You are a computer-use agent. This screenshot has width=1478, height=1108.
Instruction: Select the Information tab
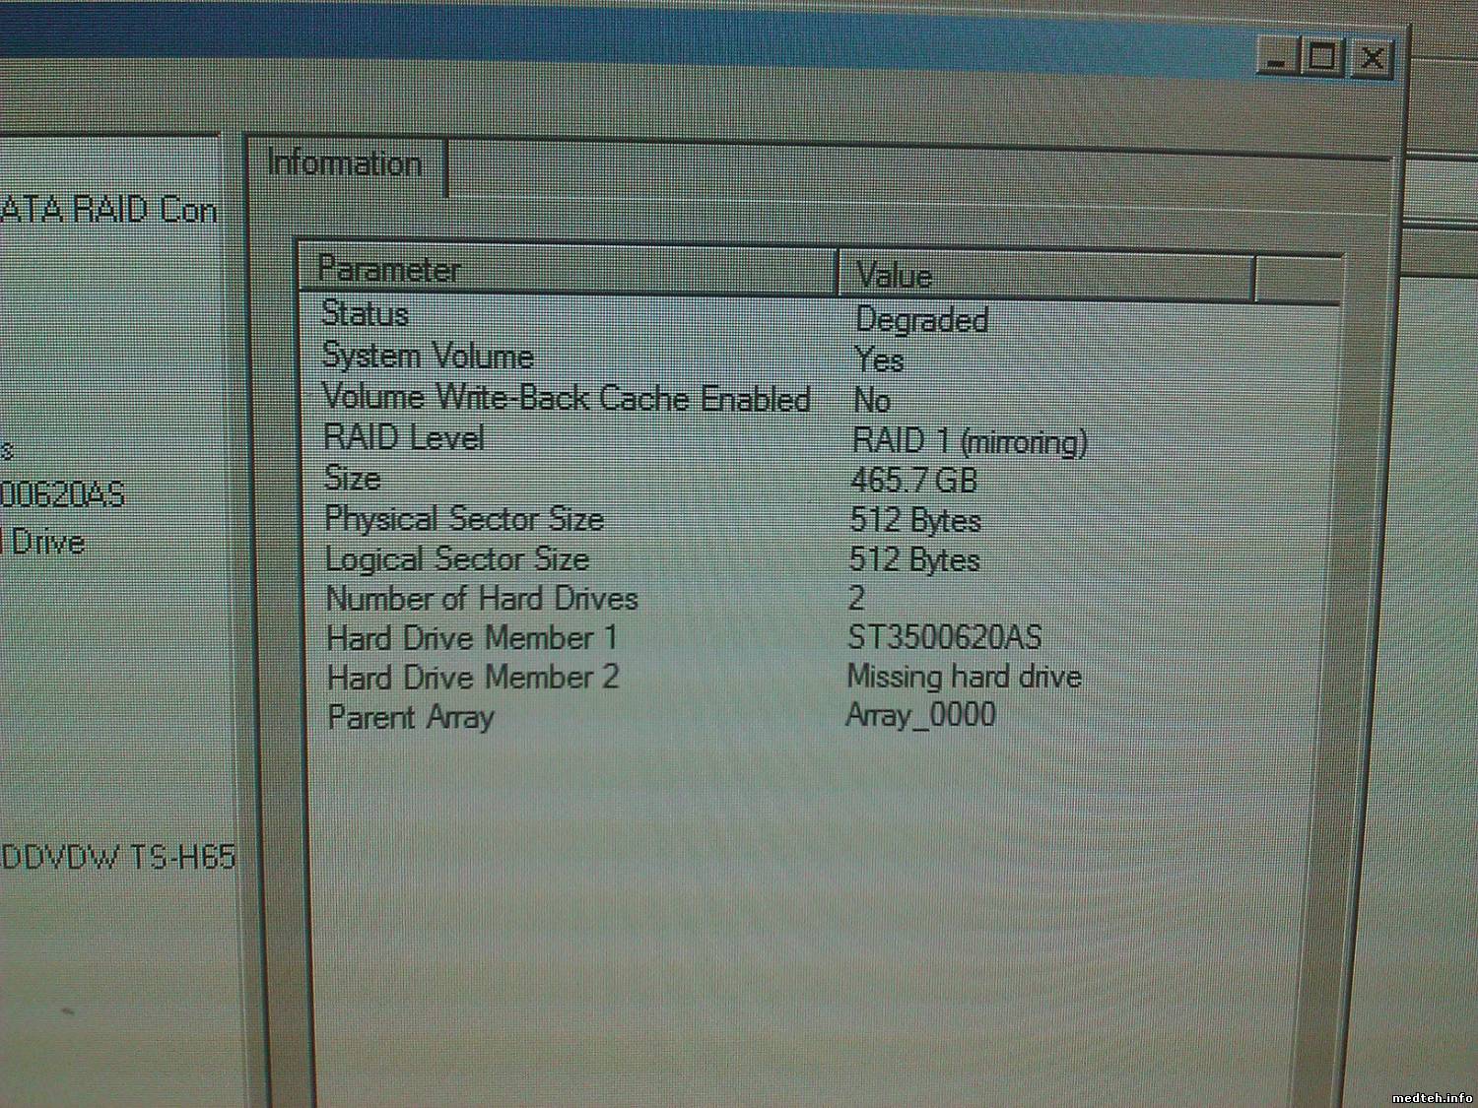344,165
